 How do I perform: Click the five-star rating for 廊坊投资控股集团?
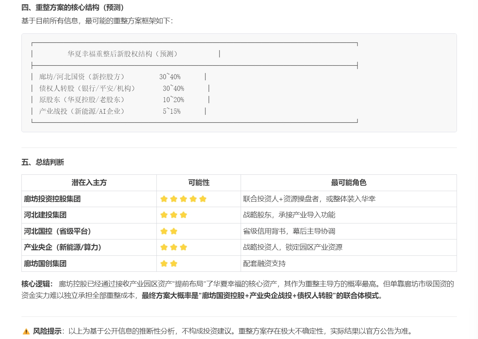[x=183, y=199]
